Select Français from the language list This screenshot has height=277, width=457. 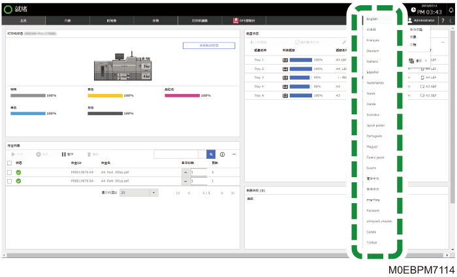tap(373, 41)
